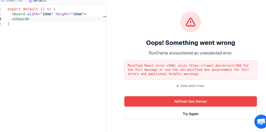Select the index.tsx breadcrumb item
Screen dimensions: 266x132
pos(14,1)
